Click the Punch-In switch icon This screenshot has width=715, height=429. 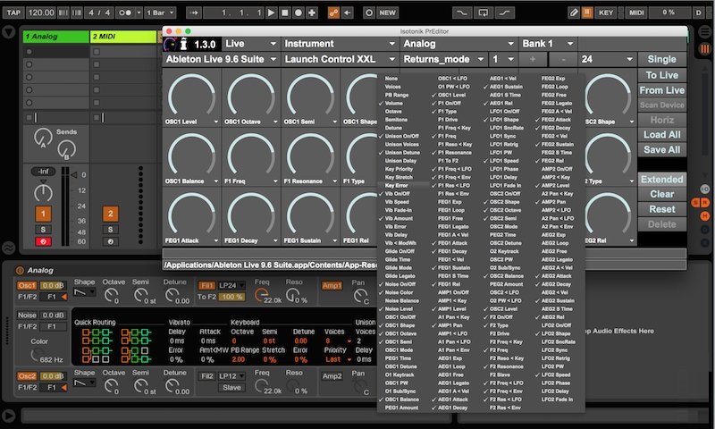pyautogui.click(x=462, y=13)
